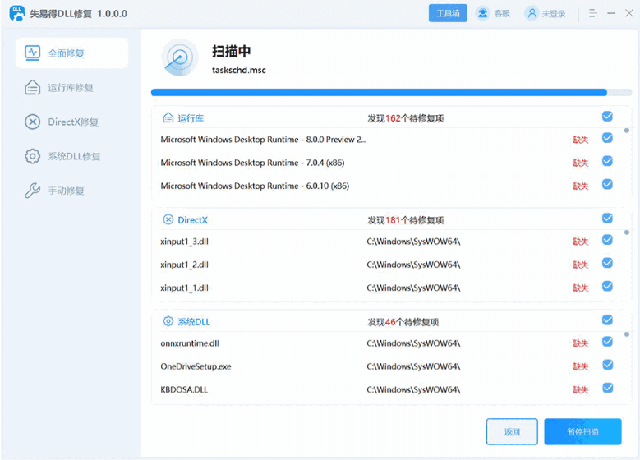This screenshot has height=460, width=640.
Task: Select Microsoft Windows Desktop Runtime 7.0.4 (x86) row
Action: 388,163
